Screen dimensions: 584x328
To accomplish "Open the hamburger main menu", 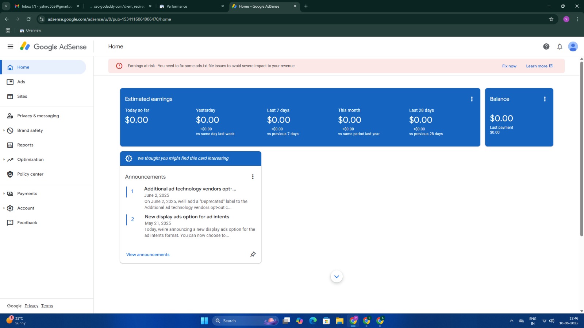I will (x=10, y=46).
